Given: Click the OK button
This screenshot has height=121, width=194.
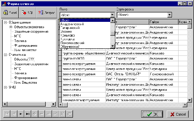Looking at the screenshot, I should coord(152,114).
